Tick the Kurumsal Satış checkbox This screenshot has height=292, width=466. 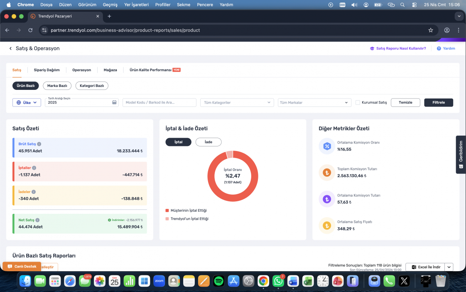[358, 102]
